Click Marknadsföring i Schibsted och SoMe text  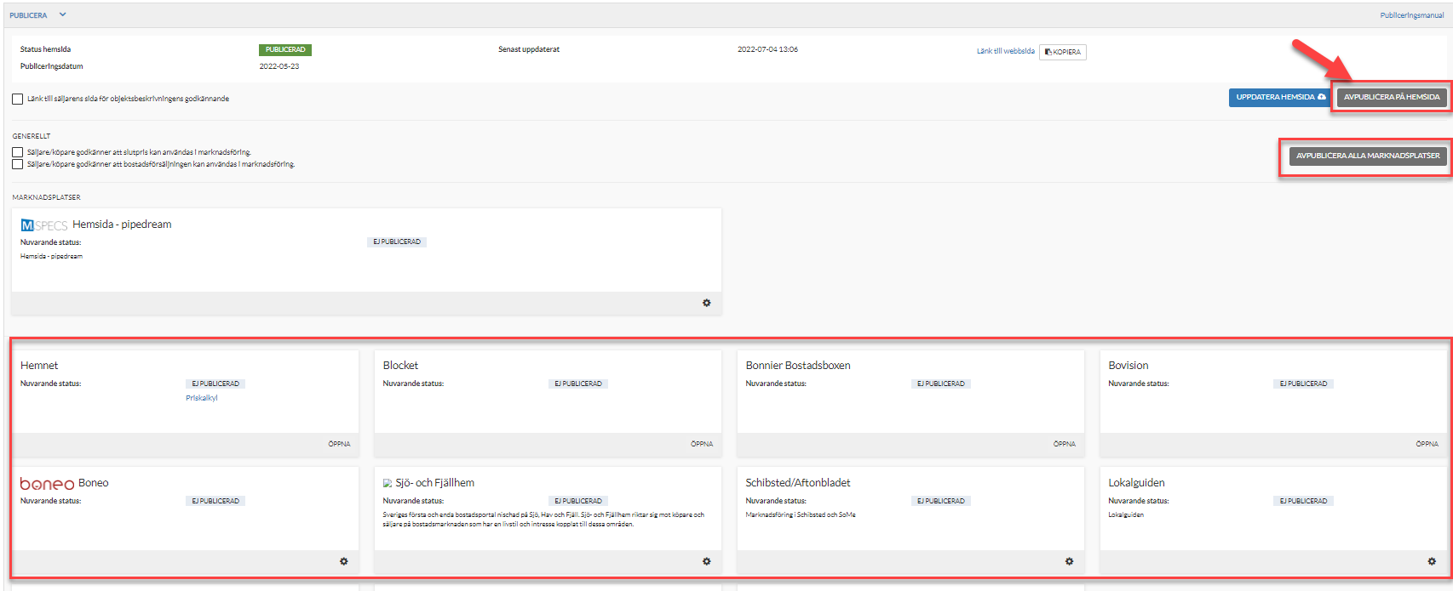click(801, 515)
